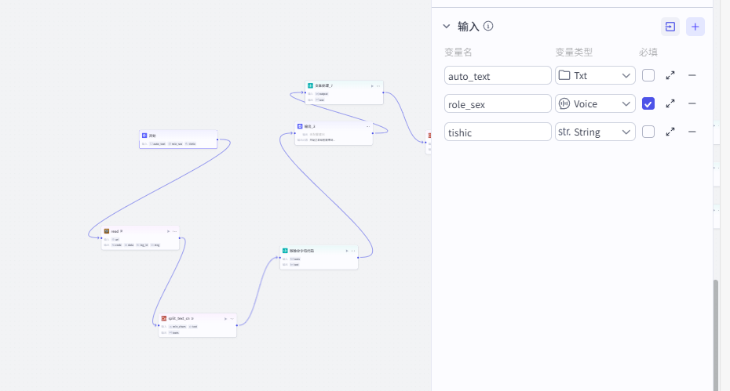
Task: Uncheck required checkbox for role_sex
Action: (x=648, y=103)
